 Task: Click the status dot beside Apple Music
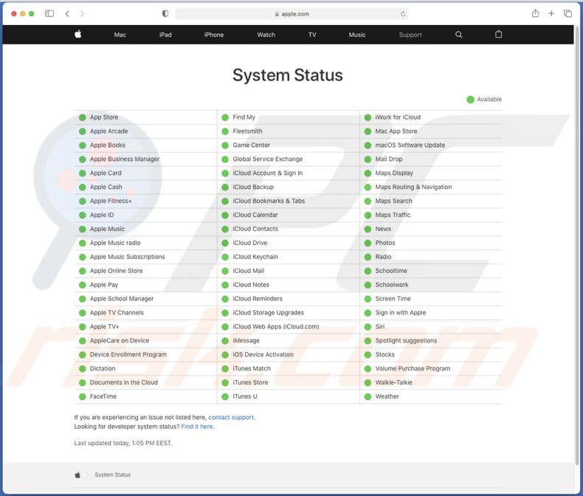(83, 229)
